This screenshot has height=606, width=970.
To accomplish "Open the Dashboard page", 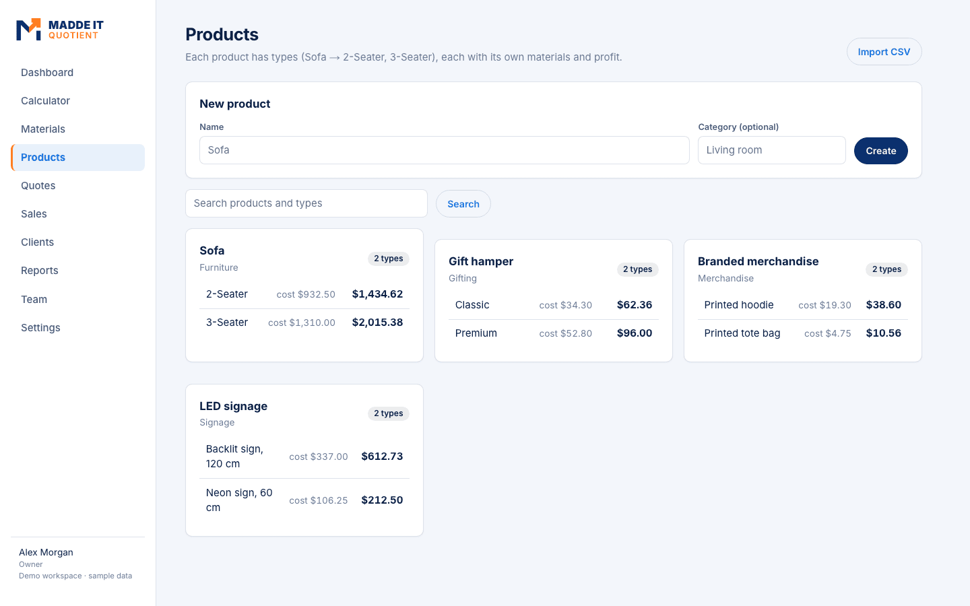I will tap(77, 73).
